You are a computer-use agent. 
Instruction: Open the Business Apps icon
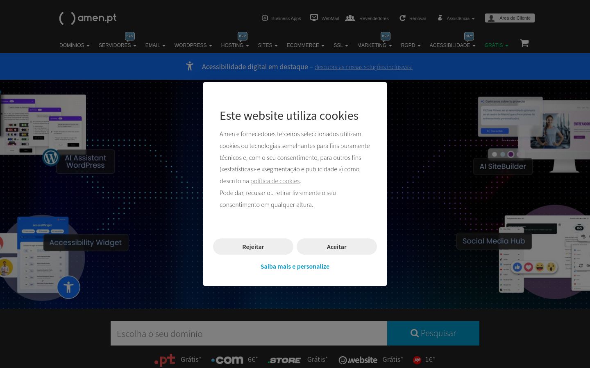(x=265, y=18)
